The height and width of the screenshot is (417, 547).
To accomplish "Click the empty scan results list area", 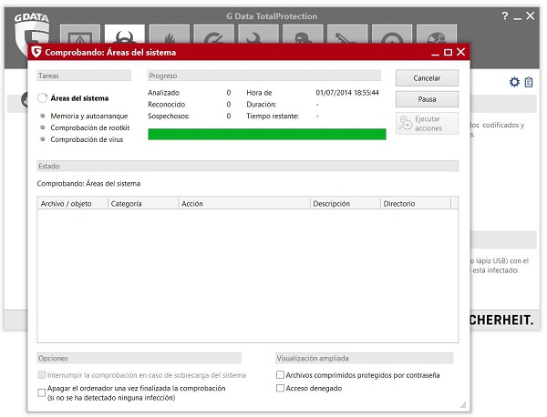I will pyautogui.click(x=248, y=275).
